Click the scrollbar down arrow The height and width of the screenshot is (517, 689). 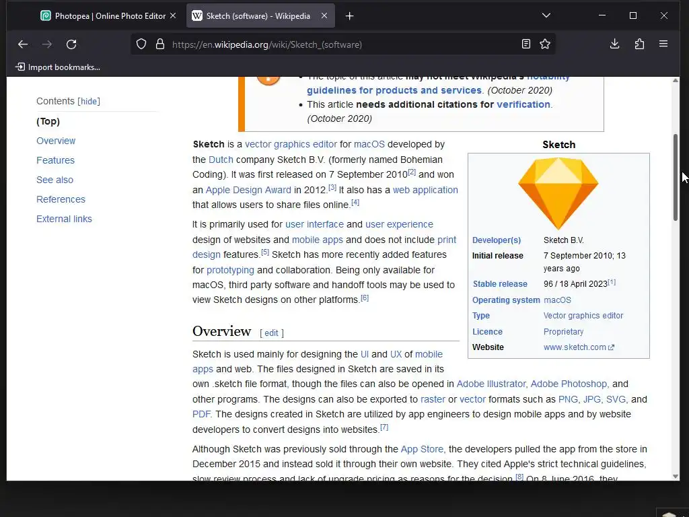click(676, 477)
